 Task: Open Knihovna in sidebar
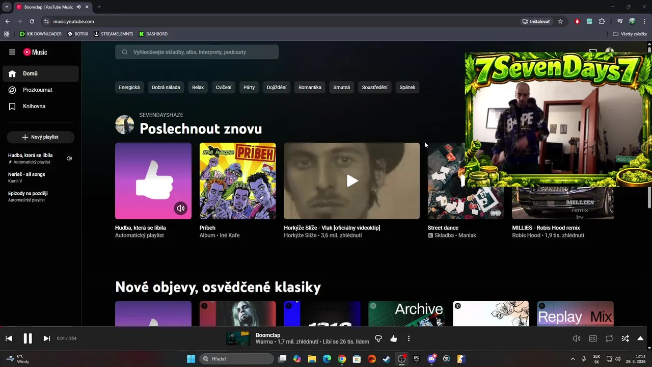click(x=41, y=106)
